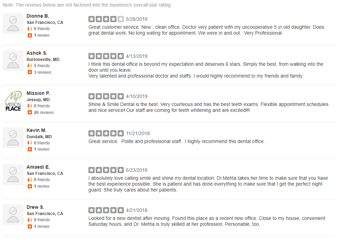Click the Kevin M. reviewer name

click(36, 130)
